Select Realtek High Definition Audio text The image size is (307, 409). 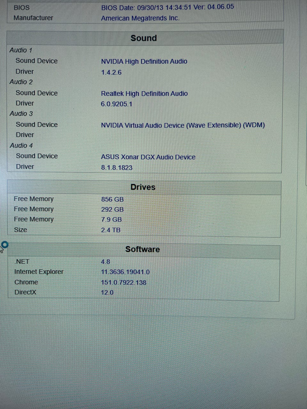(144, 94)
